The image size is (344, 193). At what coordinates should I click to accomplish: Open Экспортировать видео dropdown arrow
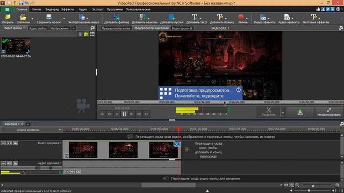click(87, 18)
